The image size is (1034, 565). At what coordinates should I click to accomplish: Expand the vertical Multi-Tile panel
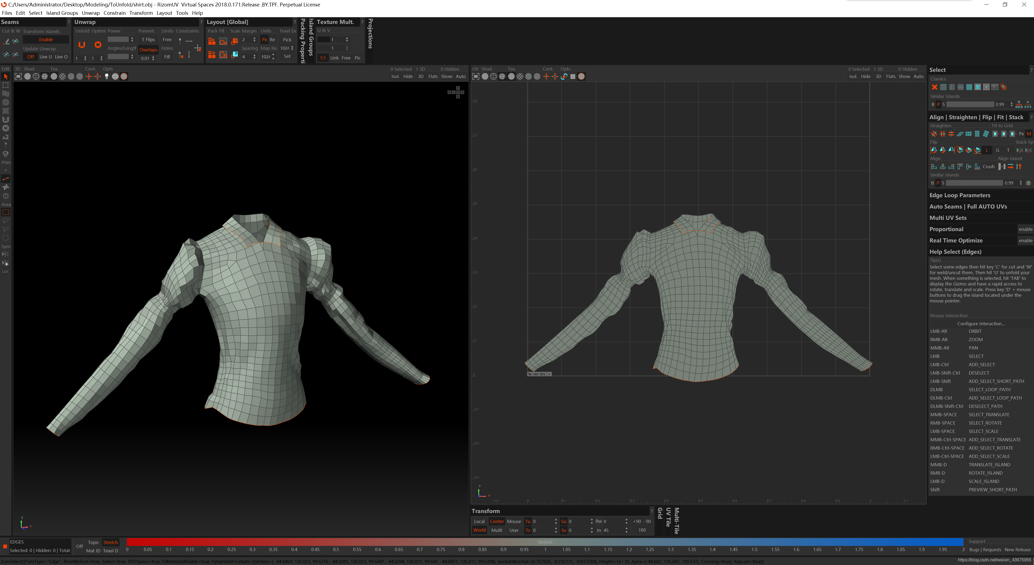coord(676,521)
